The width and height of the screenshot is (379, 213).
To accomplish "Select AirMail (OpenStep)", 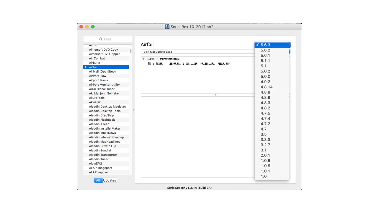I will point(106,72).
